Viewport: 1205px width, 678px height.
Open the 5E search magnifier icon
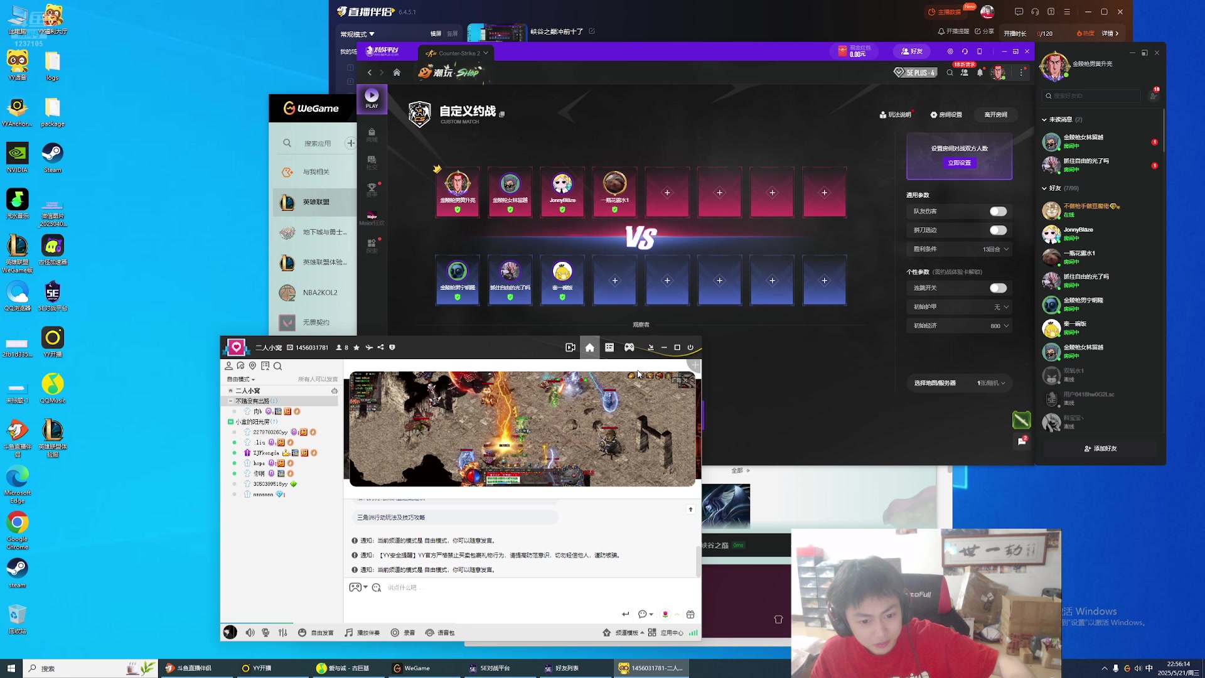[950, 73]
